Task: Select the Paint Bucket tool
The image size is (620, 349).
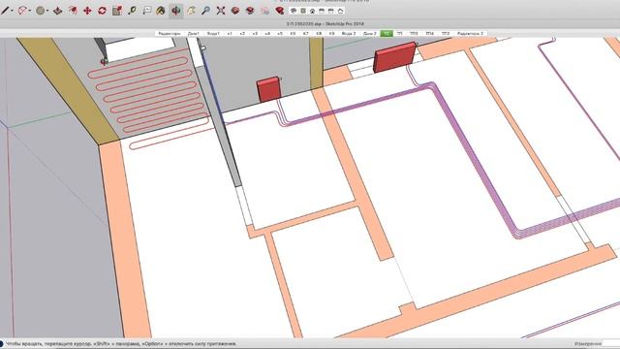Action: click(161, 11)
